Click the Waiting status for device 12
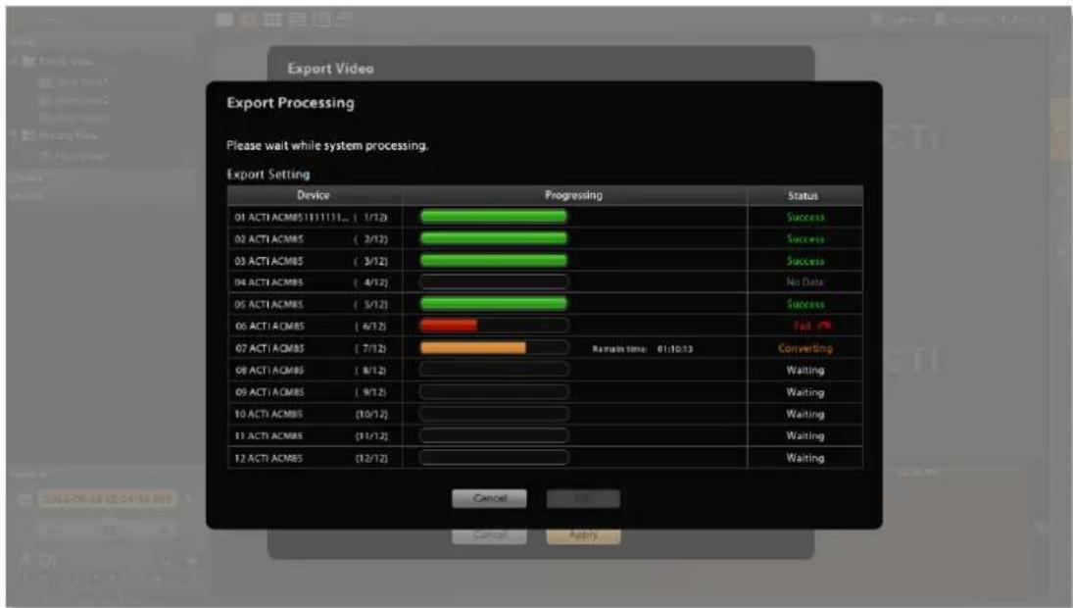This screenshot has height=608, width=1073. (x=805, y=457)
